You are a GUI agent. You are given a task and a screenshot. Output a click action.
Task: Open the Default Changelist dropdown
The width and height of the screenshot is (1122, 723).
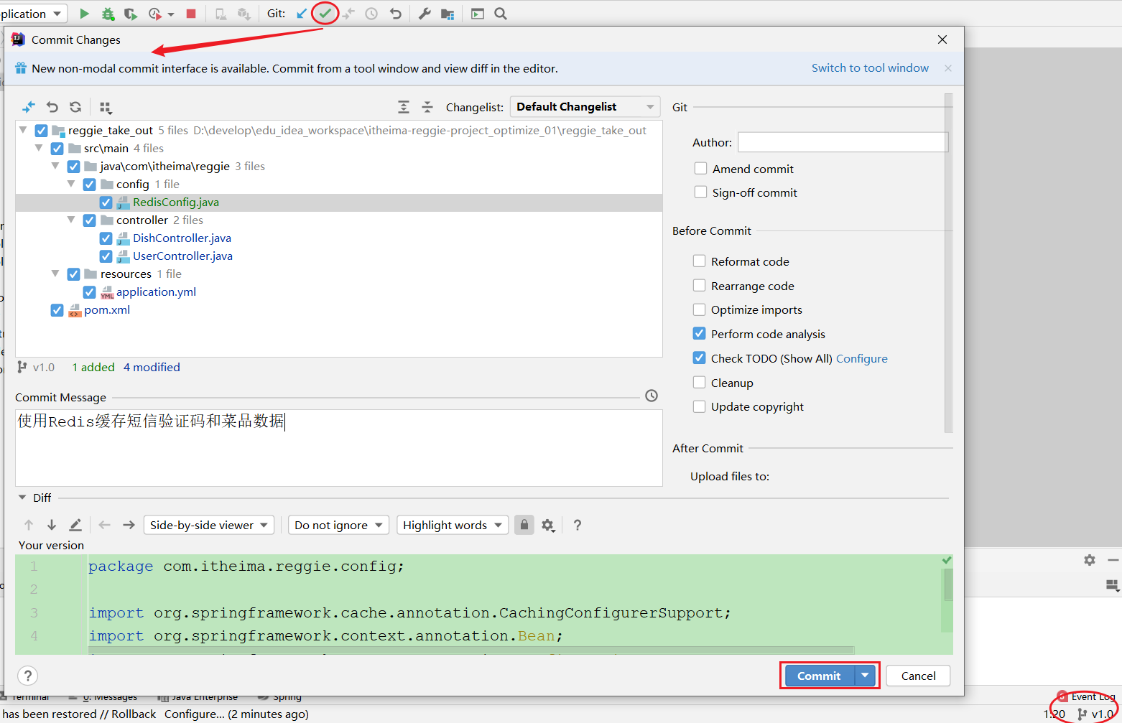(585, 107)
